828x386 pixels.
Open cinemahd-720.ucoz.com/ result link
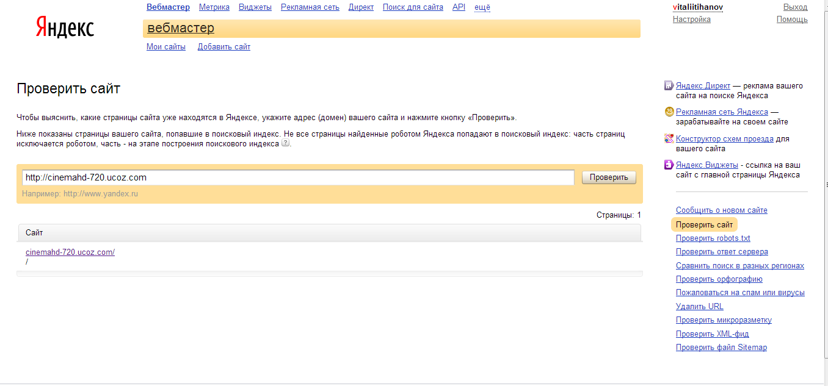pyautogui.click(x=70, y=252)
